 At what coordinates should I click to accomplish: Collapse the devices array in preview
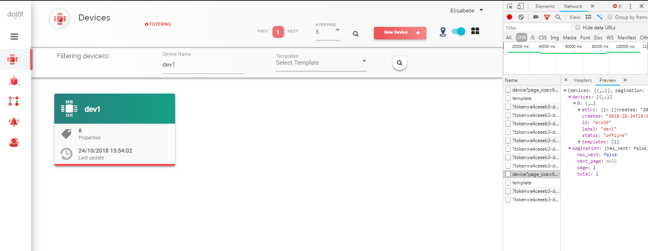[570, 97]
